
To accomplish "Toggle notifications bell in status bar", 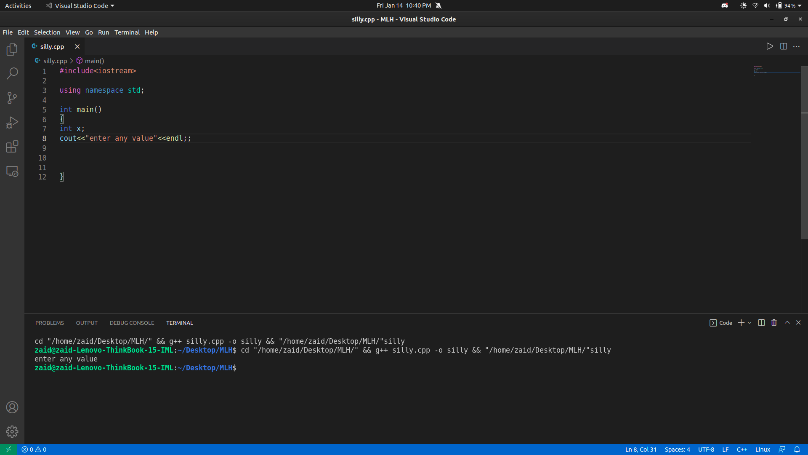I will [797, 450].
